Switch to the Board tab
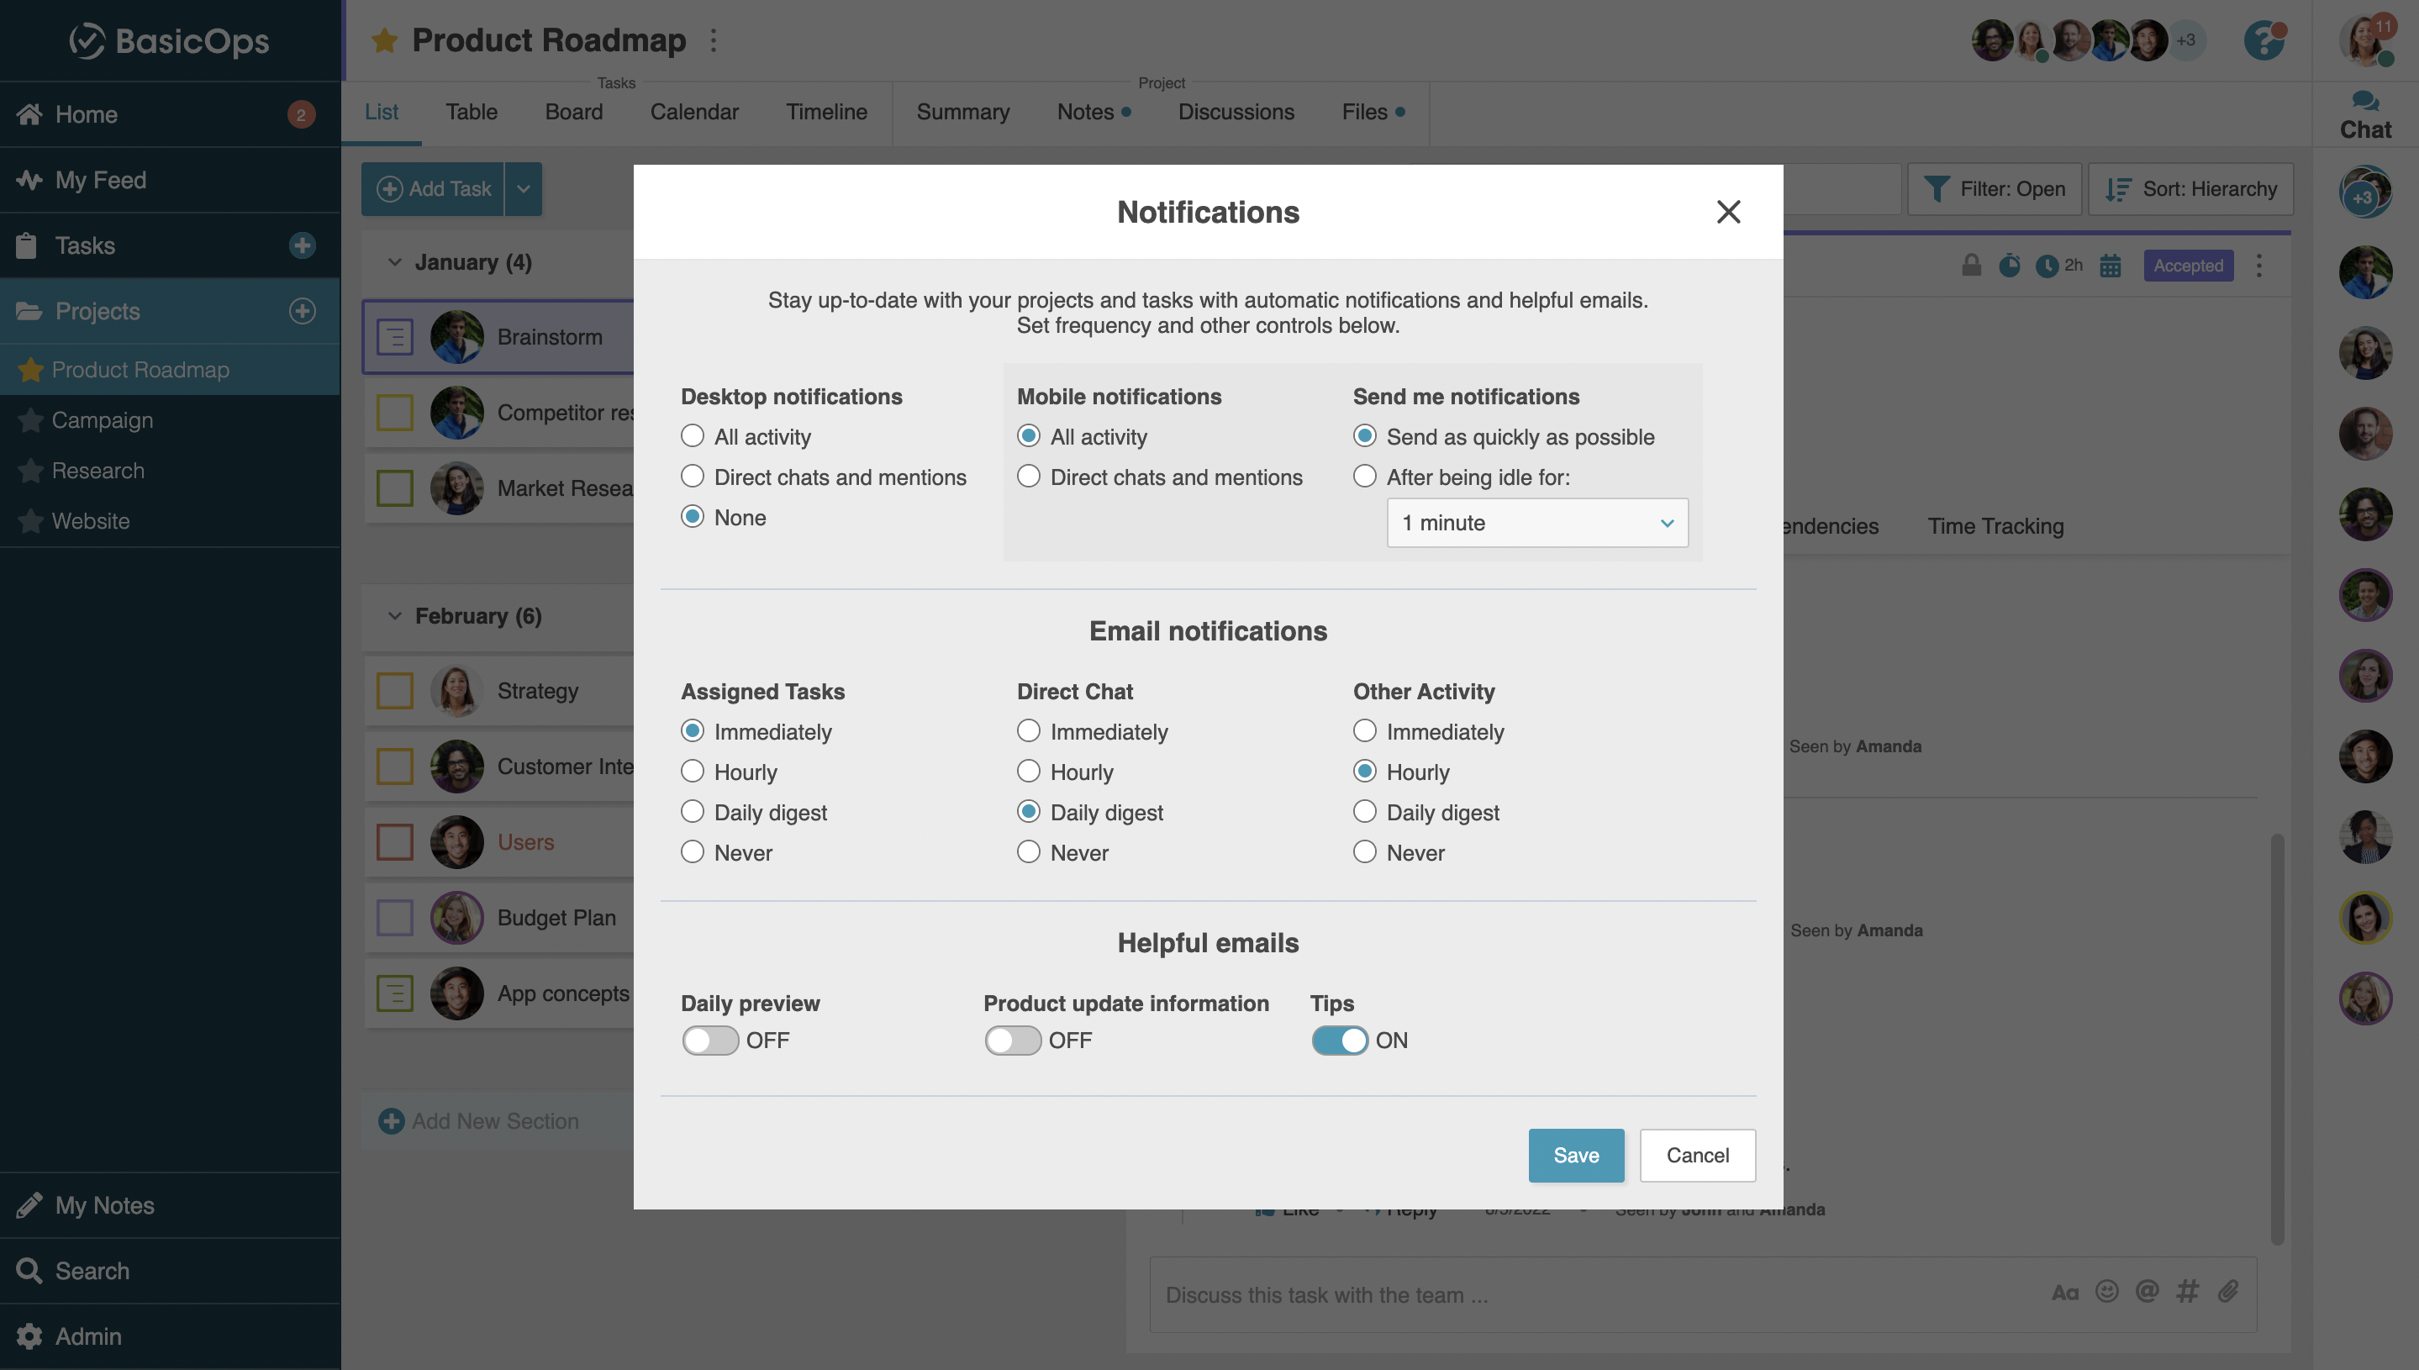2419x1370 pixels. [x=574, y=112]
